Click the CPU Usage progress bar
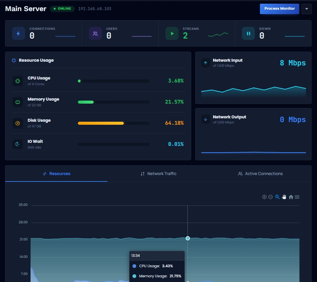This screenshot has width=317, height=282. 114,81
